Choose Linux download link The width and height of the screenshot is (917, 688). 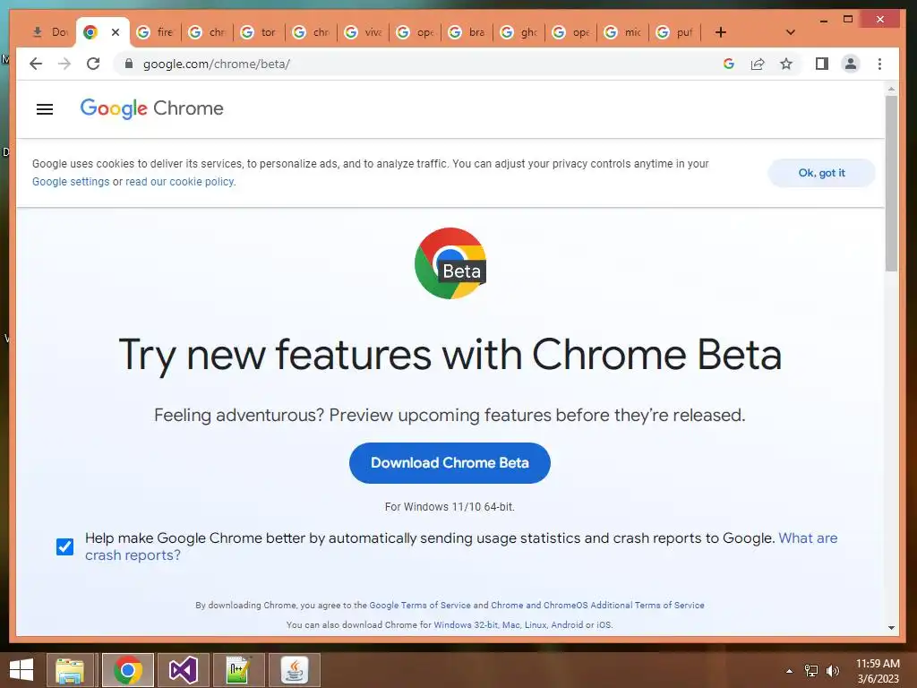tap(536, 625)
